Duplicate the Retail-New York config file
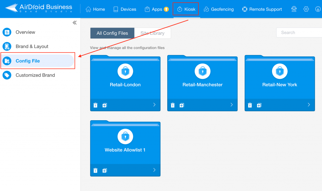Viewport: 322px width, 191px height. pos(259,105)
